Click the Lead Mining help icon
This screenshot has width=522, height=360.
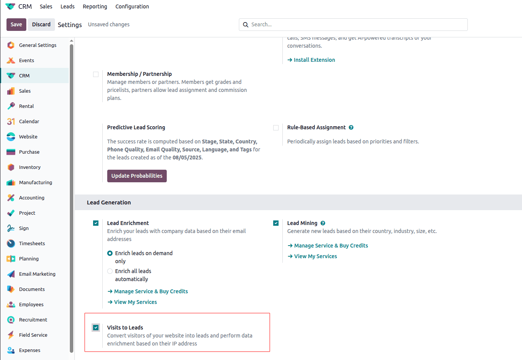pos(323,223)
